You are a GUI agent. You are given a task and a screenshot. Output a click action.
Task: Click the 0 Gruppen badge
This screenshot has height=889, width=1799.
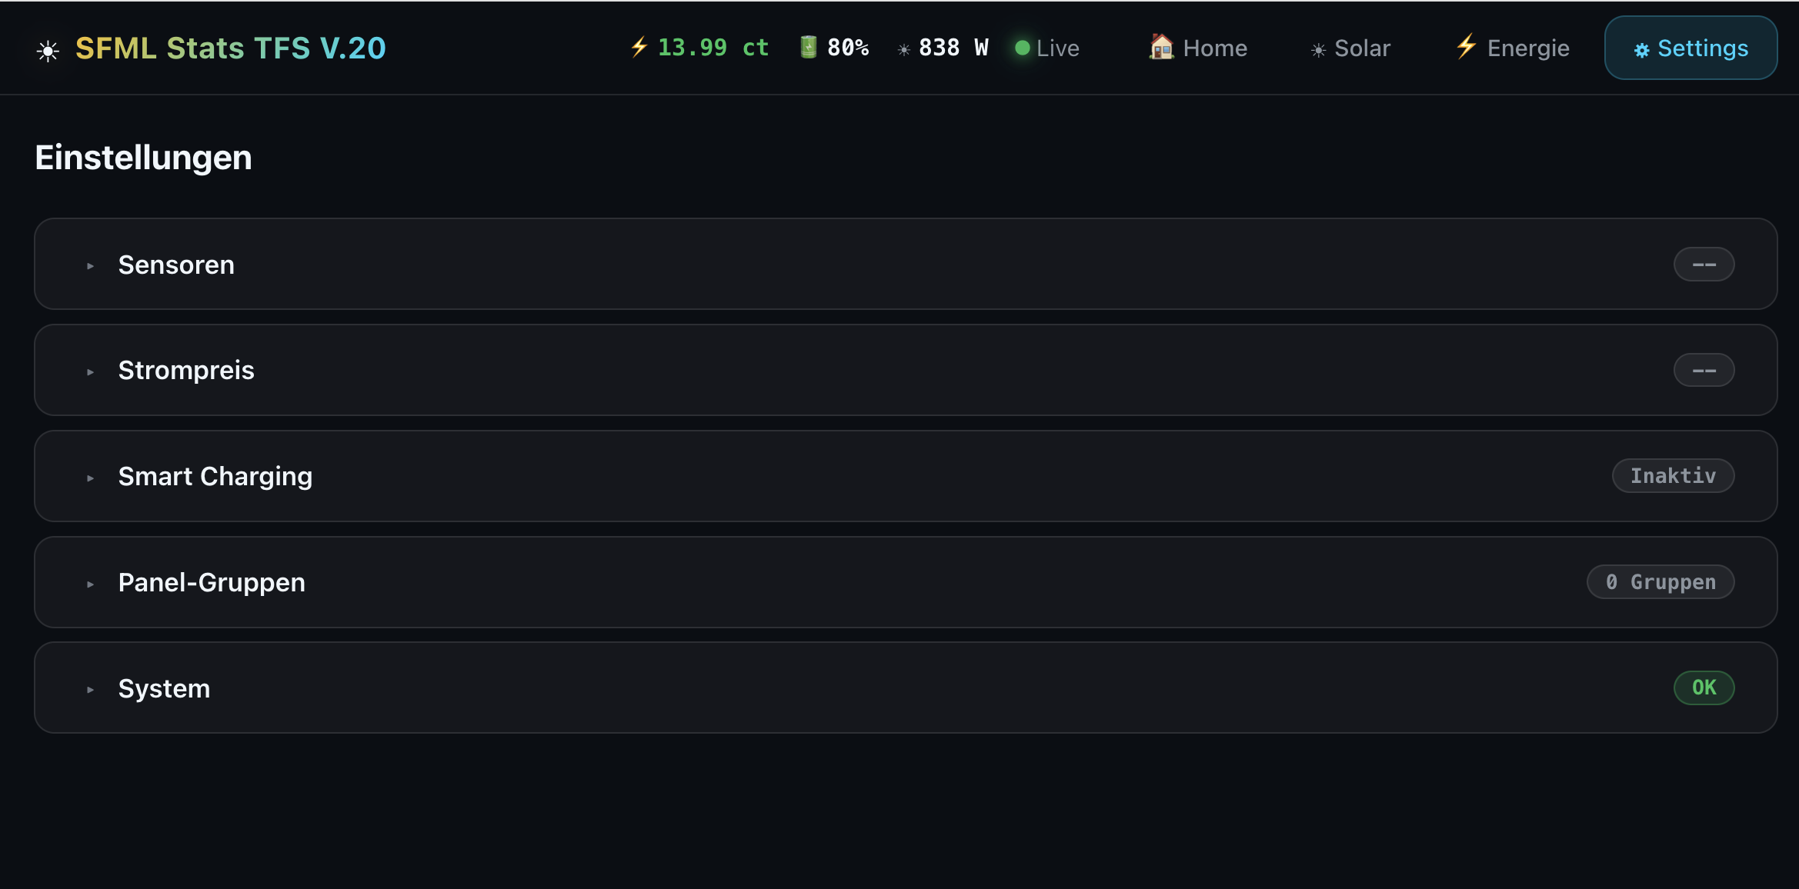pos(1660,582)
